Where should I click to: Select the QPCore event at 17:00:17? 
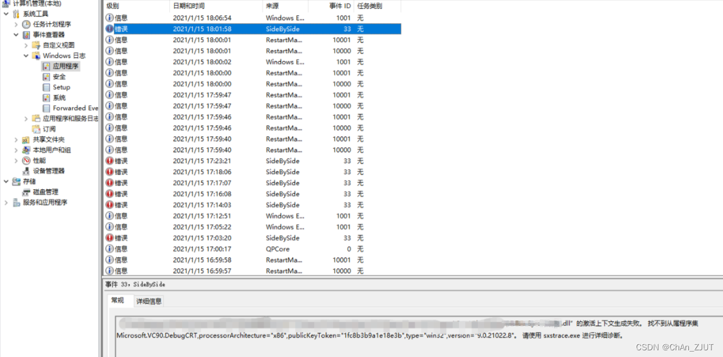252,249
